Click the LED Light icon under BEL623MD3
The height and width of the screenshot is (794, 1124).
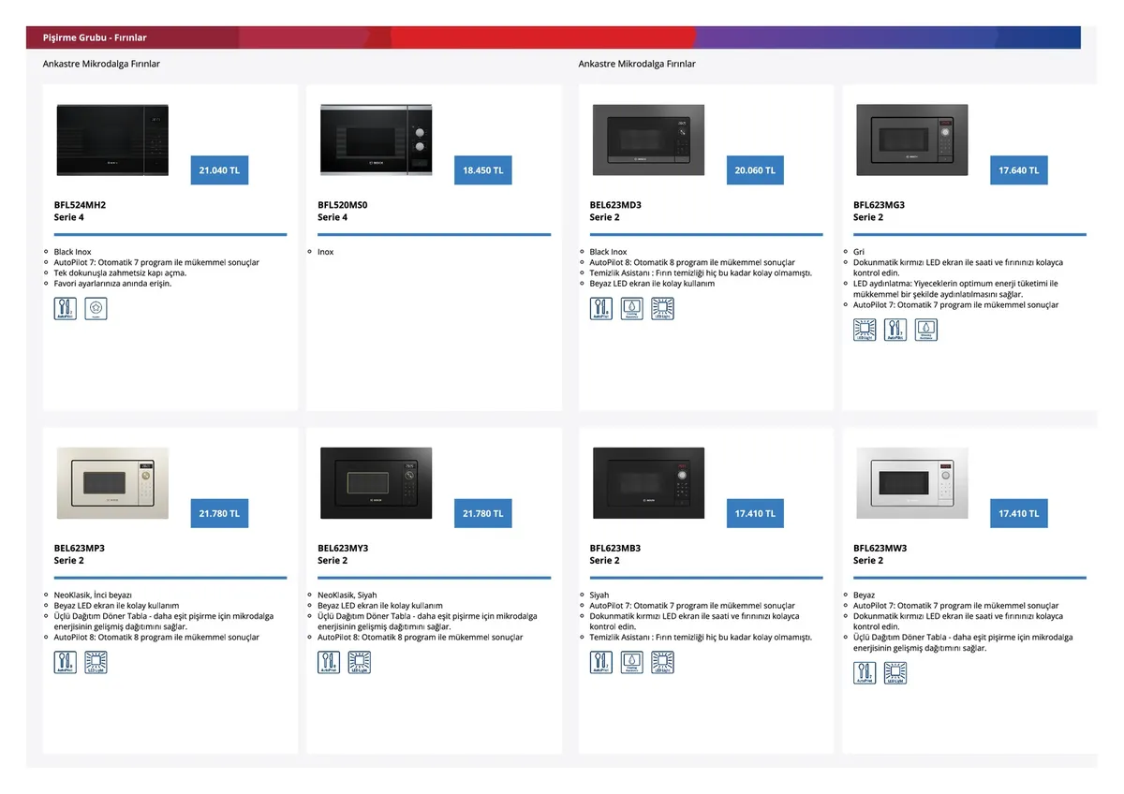[662, 308]
